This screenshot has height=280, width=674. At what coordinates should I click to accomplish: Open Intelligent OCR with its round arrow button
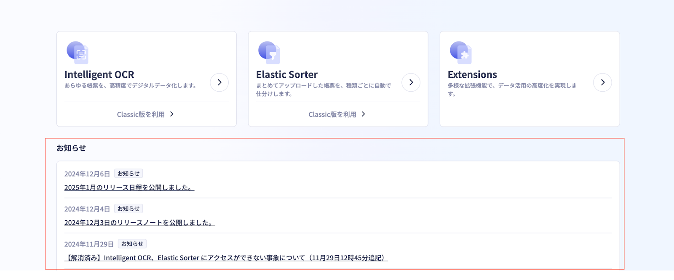[219, 82]
